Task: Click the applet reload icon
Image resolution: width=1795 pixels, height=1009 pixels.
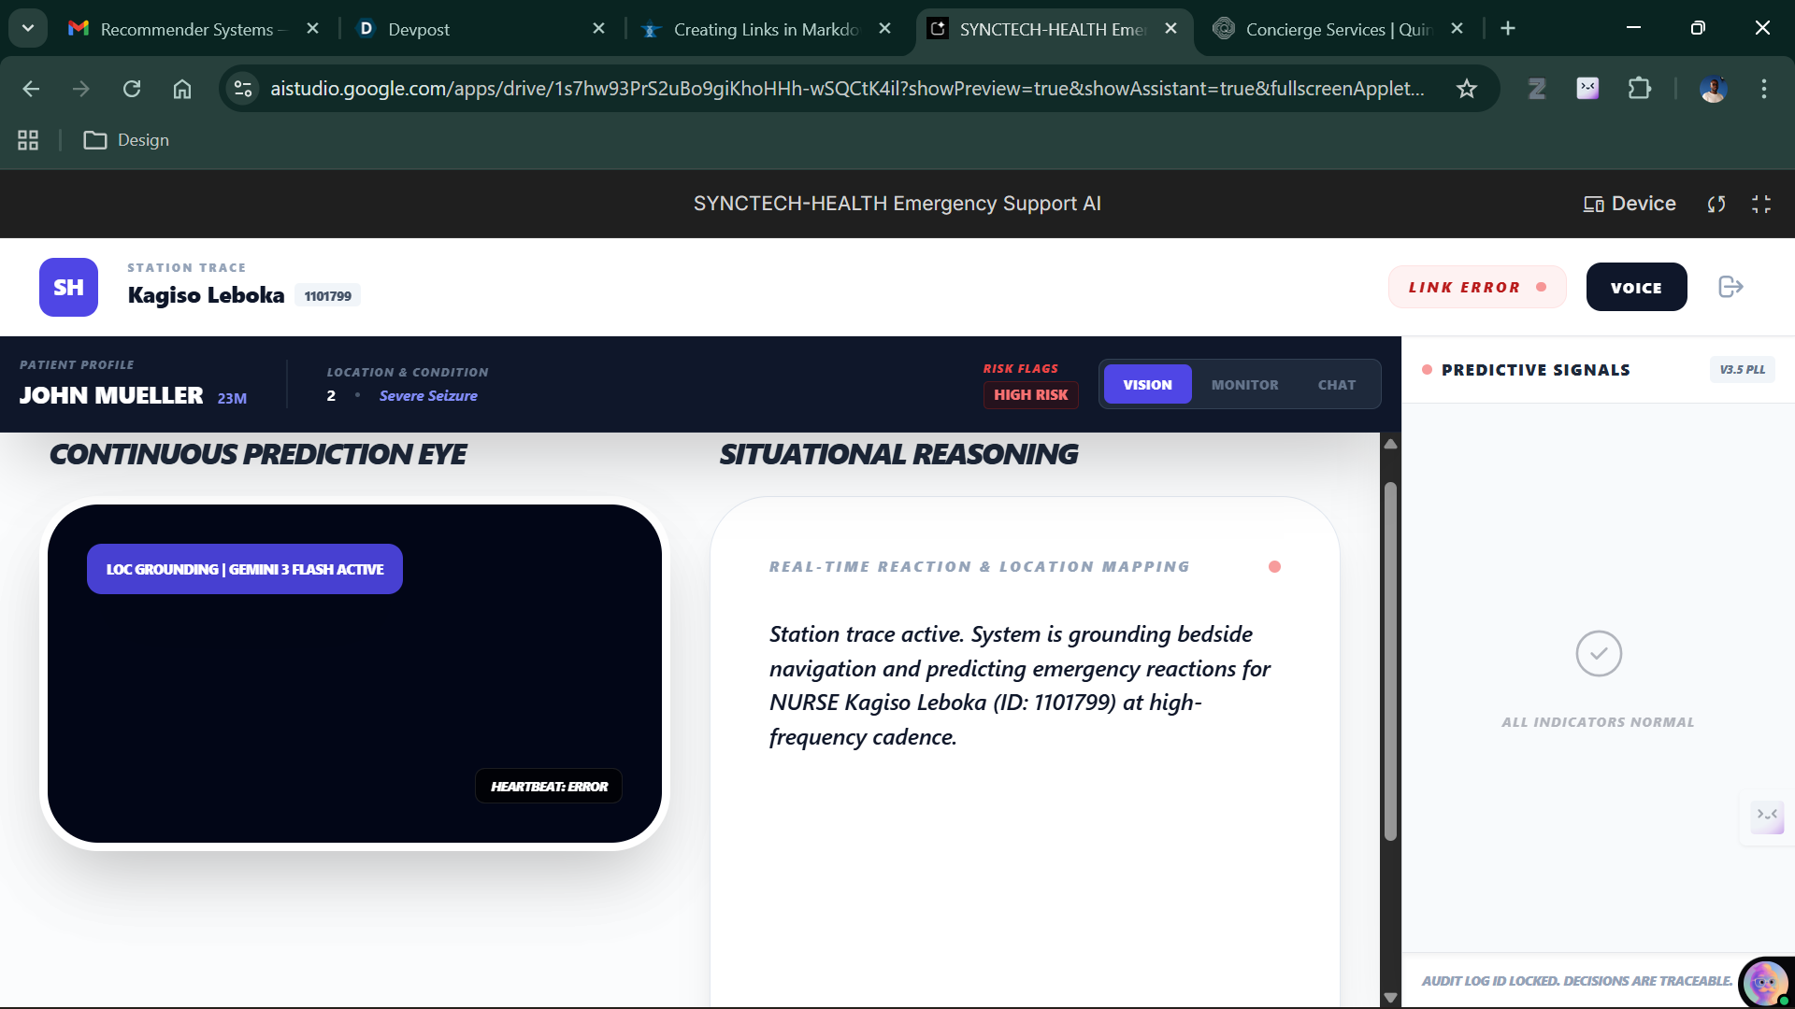Action: point(1716,204)
